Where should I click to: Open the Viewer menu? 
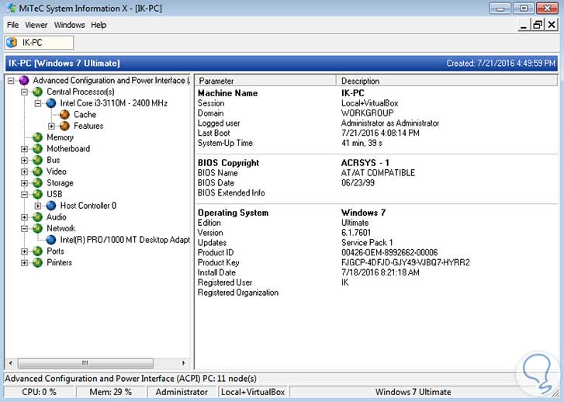pyautogui.click(x=36, y=25)
